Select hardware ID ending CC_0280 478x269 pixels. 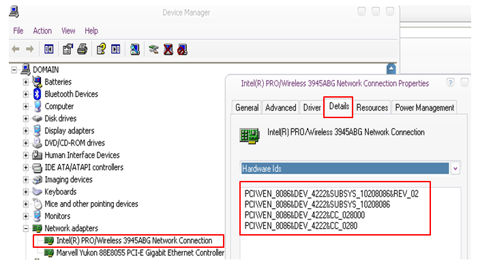click(x=301, y=225)
